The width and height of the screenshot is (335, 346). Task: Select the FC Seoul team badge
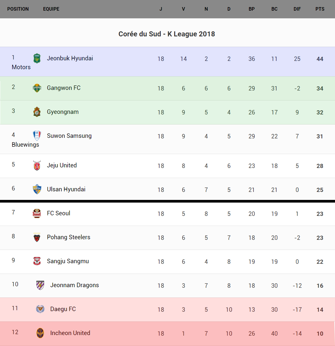(x=37, y=213)
